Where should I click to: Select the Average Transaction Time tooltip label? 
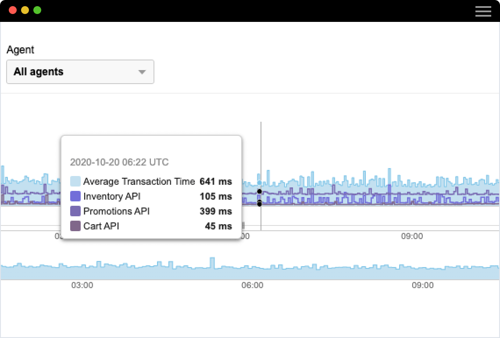click(139, 182)
